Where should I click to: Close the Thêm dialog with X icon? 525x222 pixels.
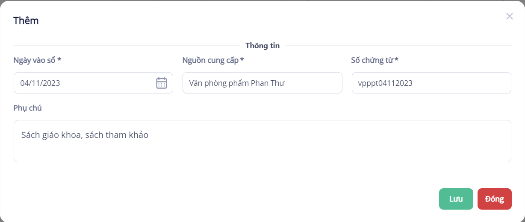509,17
